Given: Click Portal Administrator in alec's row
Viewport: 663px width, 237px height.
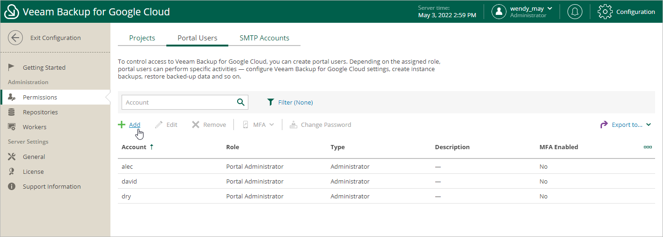Looking at the screenshot, I should tap(255, 166).
